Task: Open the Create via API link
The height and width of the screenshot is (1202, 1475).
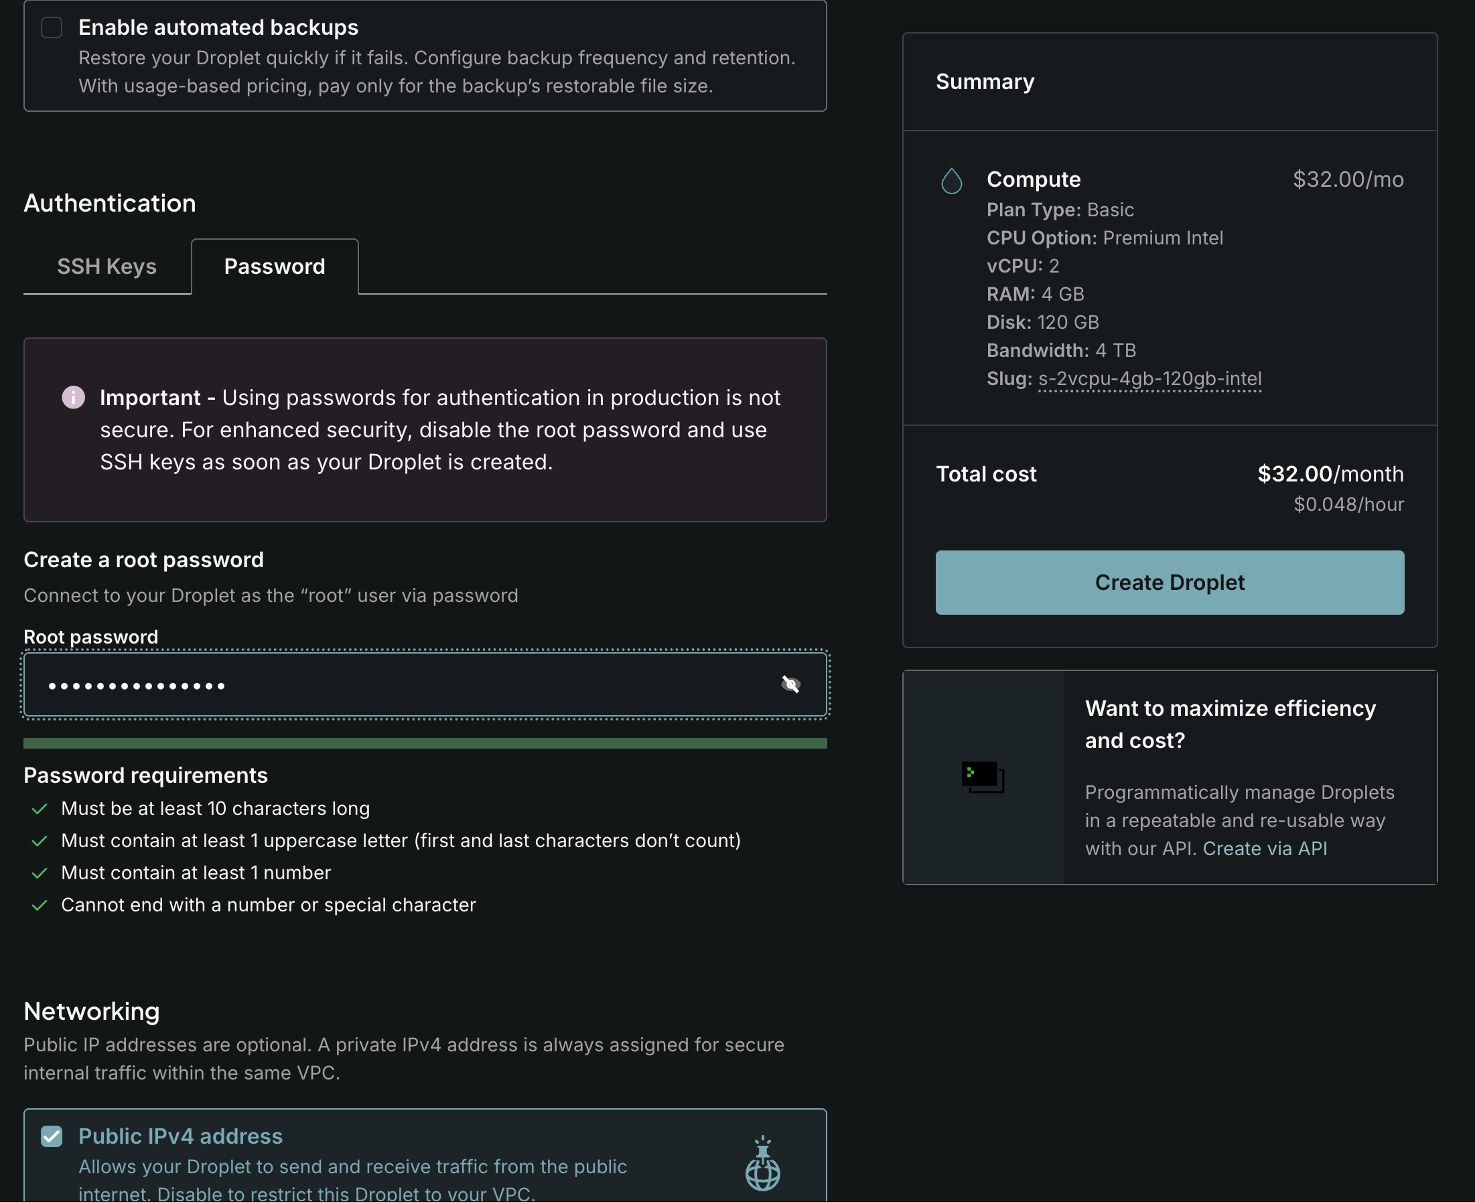Action: click(x=1265, y=848)
